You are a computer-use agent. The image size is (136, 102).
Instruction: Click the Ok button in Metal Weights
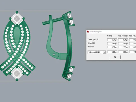(115, 57)
